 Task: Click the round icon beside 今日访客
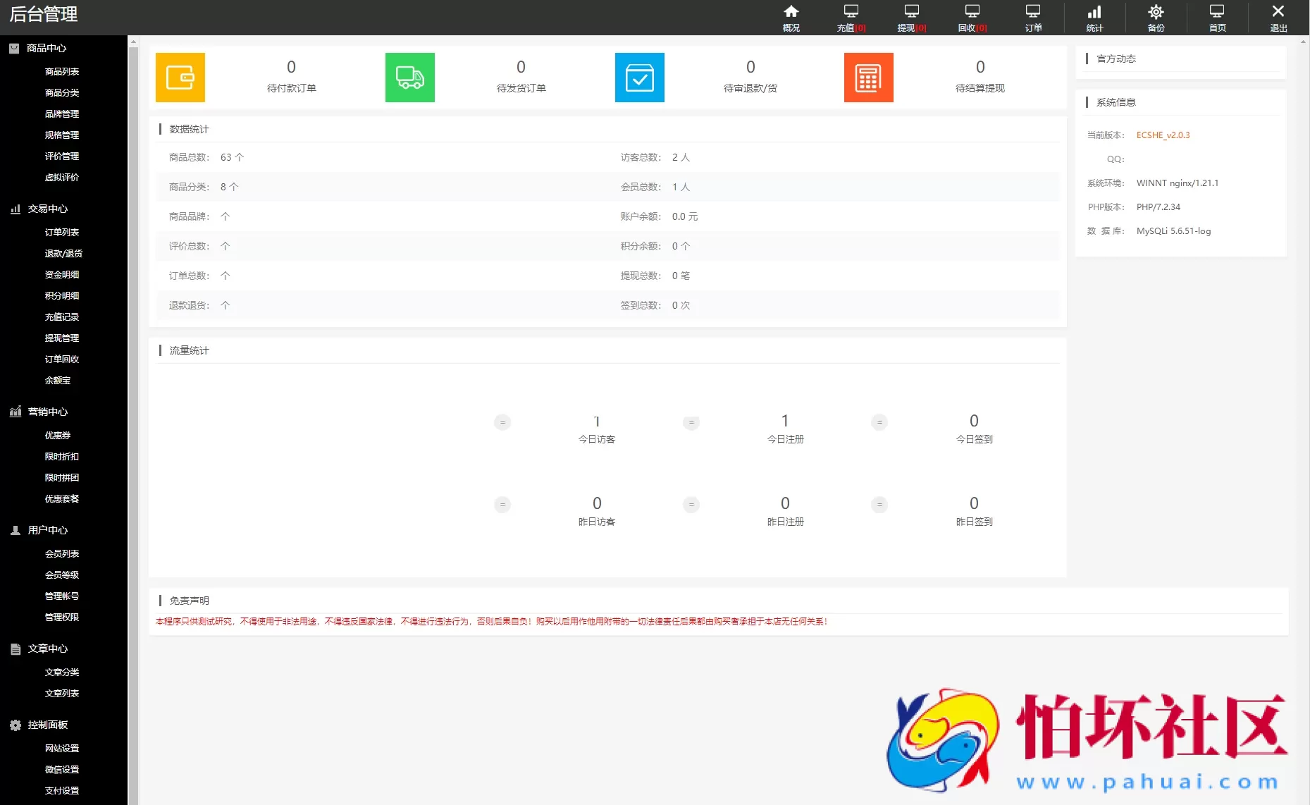point(502,422)
